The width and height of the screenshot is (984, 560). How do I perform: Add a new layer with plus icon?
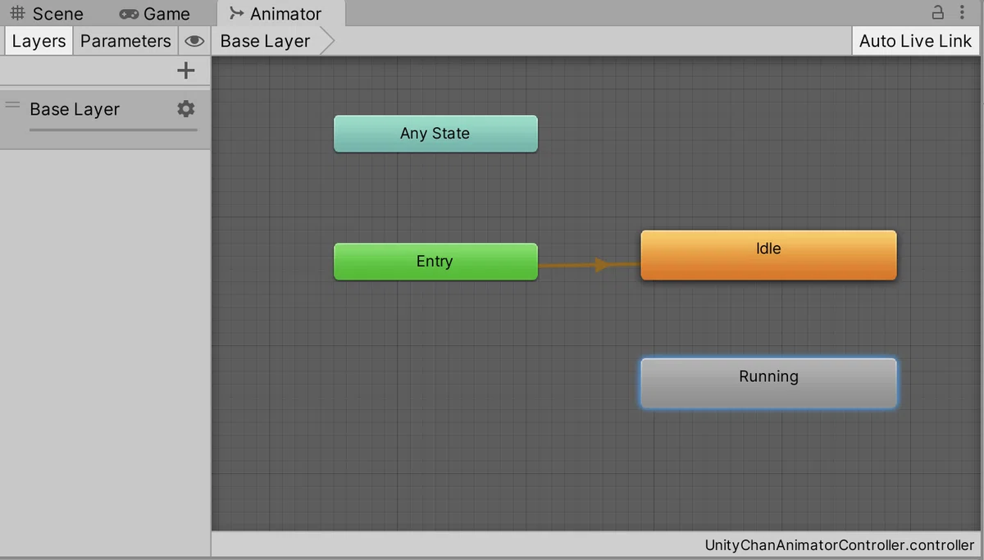(x=186, y=71)
